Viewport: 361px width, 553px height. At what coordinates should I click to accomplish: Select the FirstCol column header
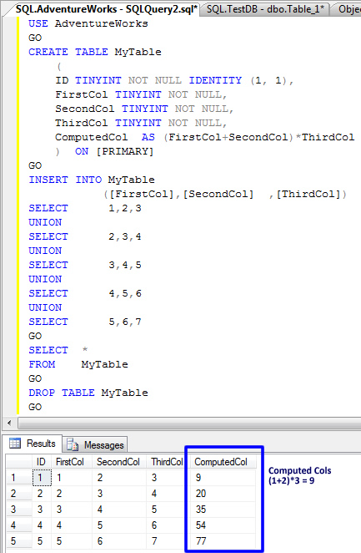pos(72,462)
